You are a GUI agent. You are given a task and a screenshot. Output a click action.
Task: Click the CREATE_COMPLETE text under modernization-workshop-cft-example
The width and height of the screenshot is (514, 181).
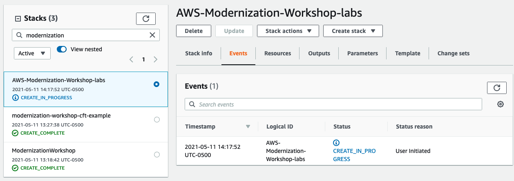42,133
